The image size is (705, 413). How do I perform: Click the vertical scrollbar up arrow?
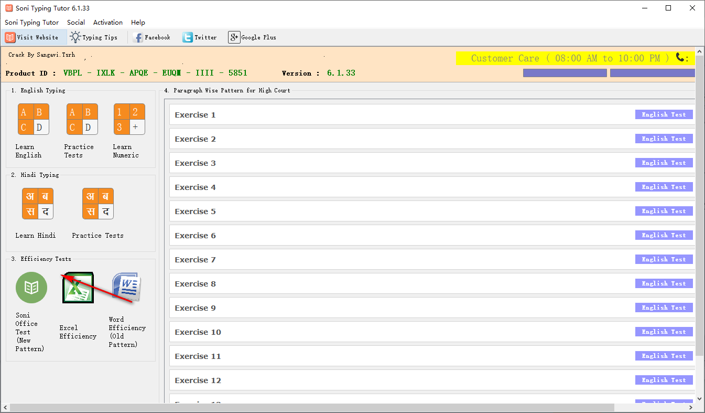pos(700,52)
